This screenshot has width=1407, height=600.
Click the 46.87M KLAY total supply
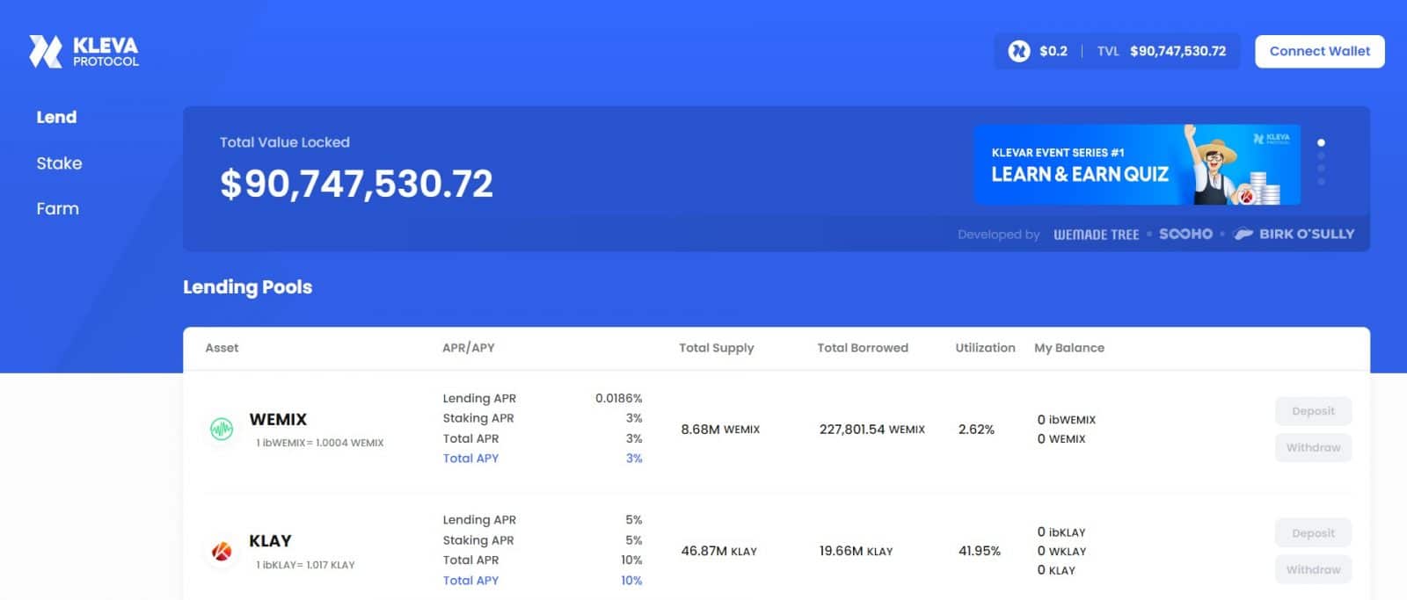[x=718, y=552]
